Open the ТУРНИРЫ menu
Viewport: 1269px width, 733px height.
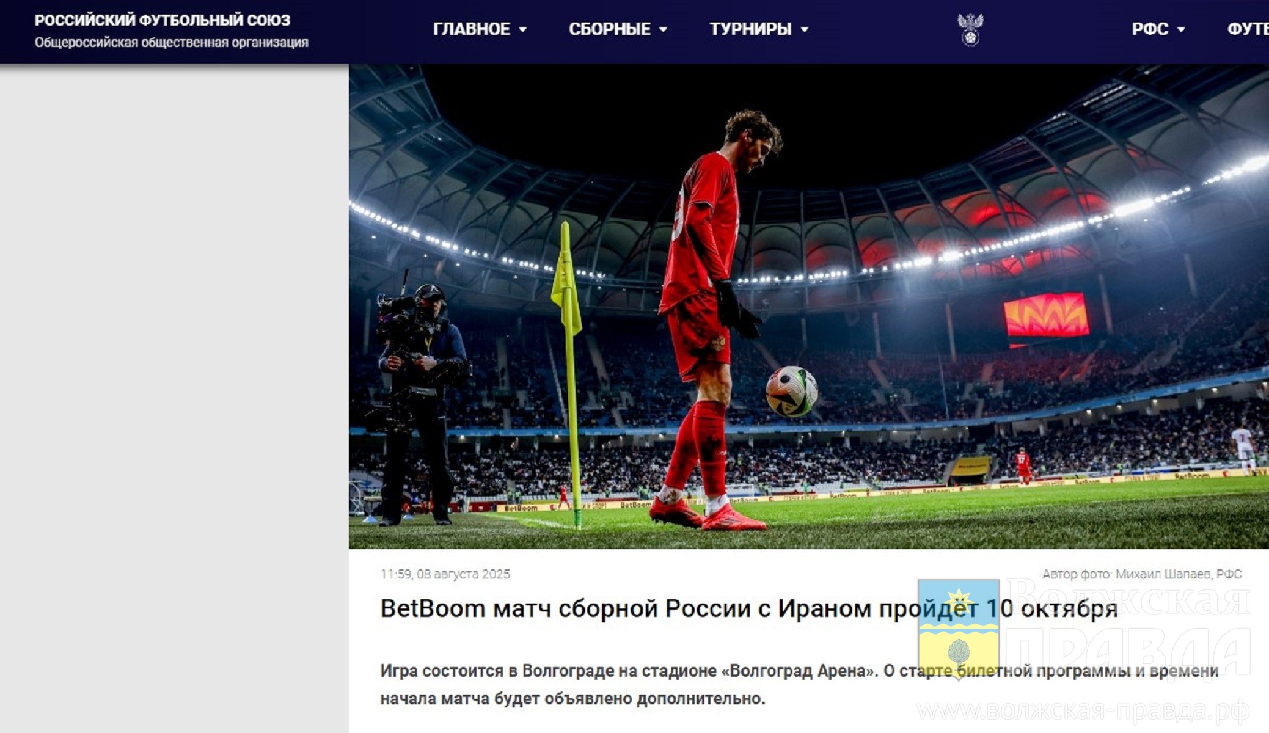click(750, 29)
